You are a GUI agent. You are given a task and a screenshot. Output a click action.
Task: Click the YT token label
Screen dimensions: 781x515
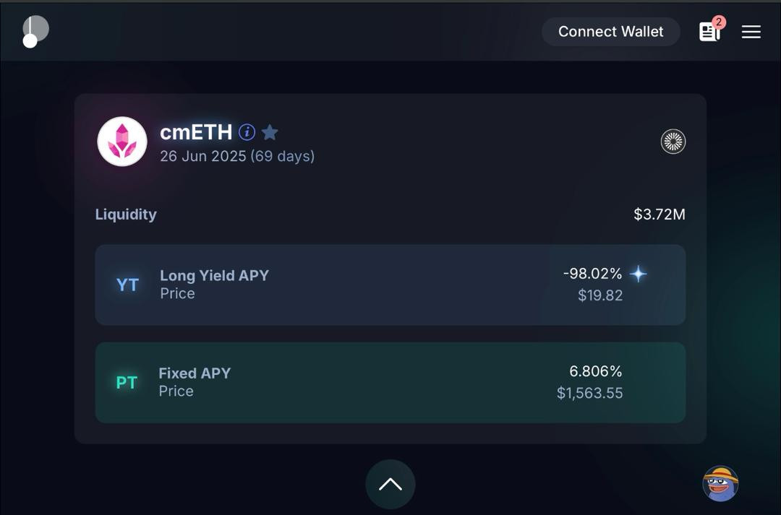[x=127, y=285]
